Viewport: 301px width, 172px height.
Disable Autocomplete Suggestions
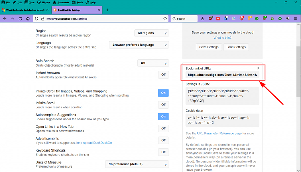tap(163, 117)
